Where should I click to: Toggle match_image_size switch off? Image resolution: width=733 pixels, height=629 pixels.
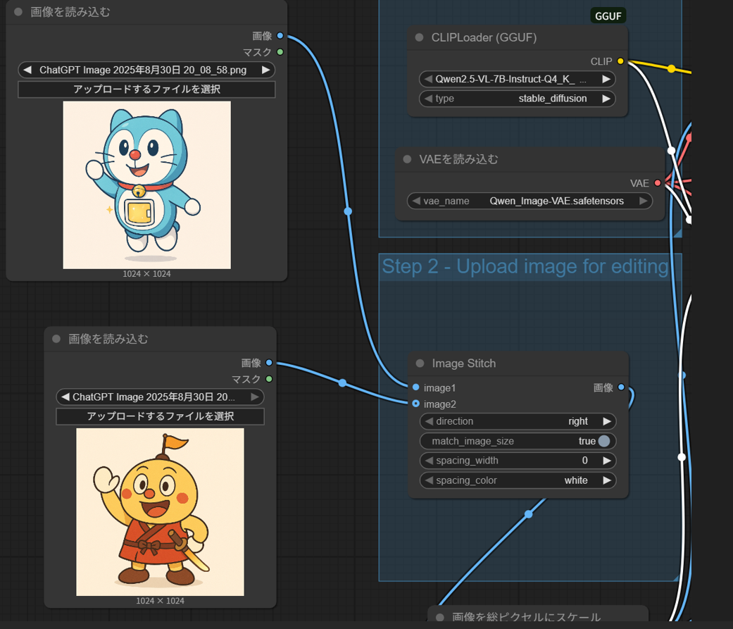(x=603, y=441)
